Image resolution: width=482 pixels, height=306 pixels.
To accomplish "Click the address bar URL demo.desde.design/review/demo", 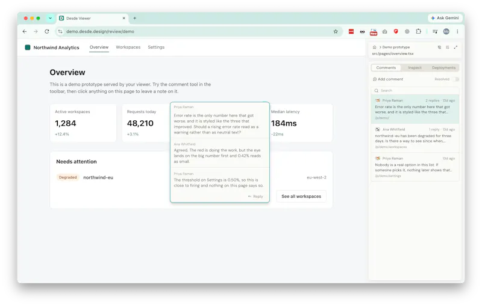I will [x=100, y=31].
